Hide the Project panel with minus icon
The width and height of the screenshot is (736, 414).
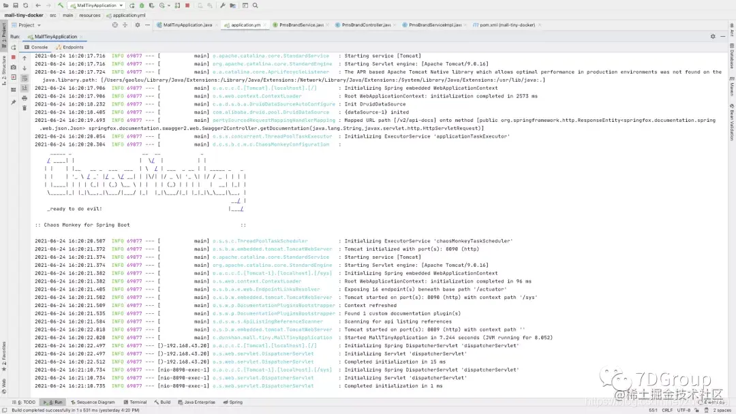pos(147,25)
